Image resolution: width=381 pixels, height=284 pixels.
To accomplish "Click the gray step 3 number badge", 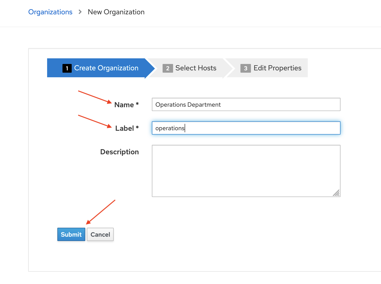I will (246, 68).
